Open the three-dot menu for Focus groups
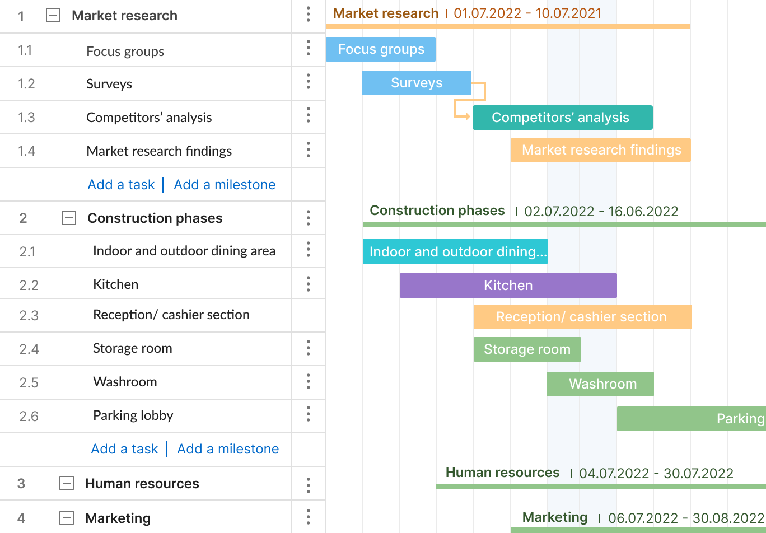 (309, 49)
